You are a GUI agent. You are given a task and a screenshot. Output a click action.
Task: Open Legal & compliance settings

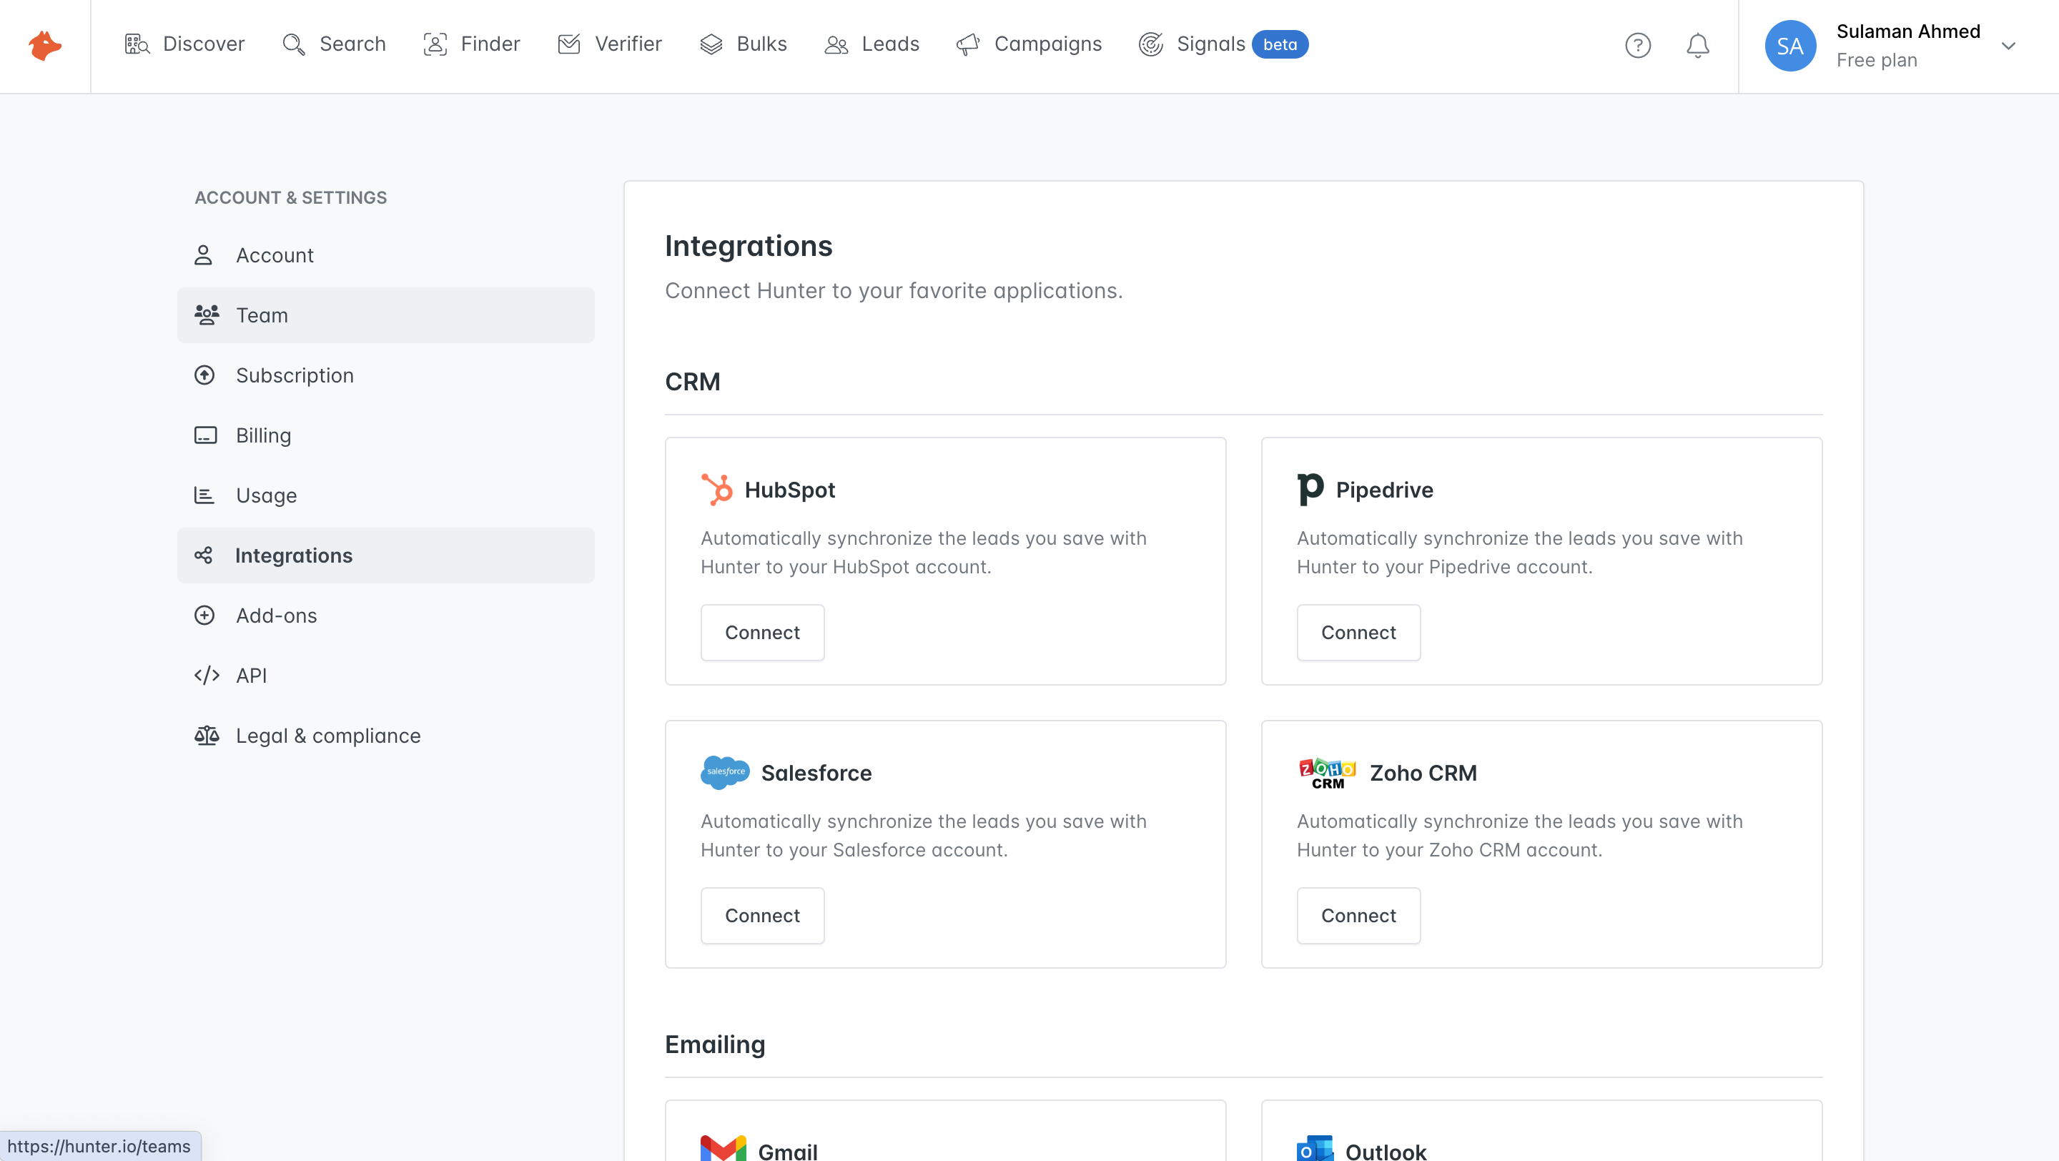pyautogui.click(x=327, y=735)
